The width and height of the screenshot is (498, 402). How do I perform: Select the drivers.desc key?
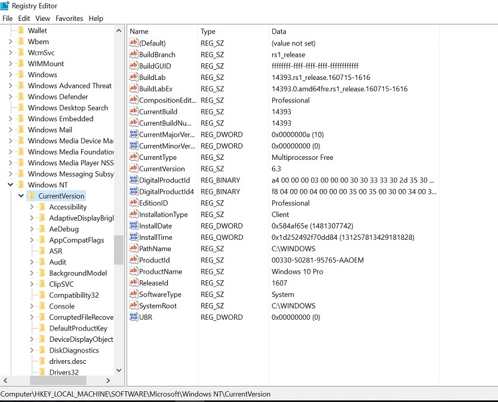tap(67, 361)
